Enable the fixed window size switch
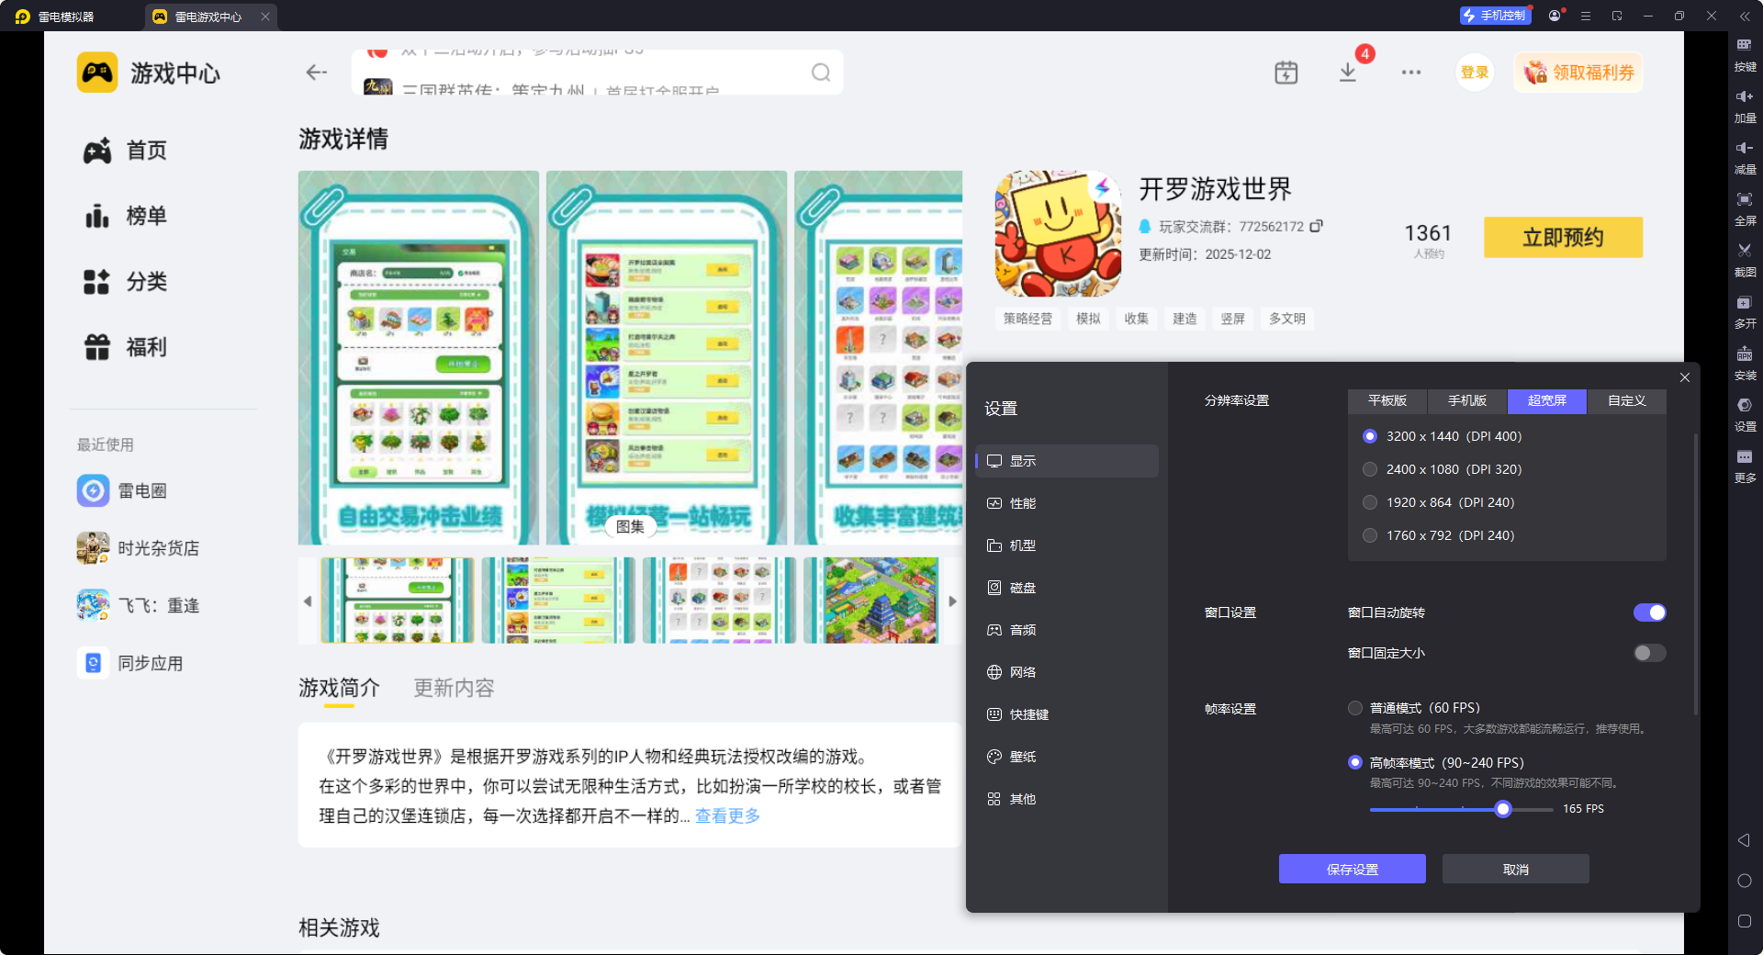This screenshot has height=955, width=1763. coord(1648,653)
